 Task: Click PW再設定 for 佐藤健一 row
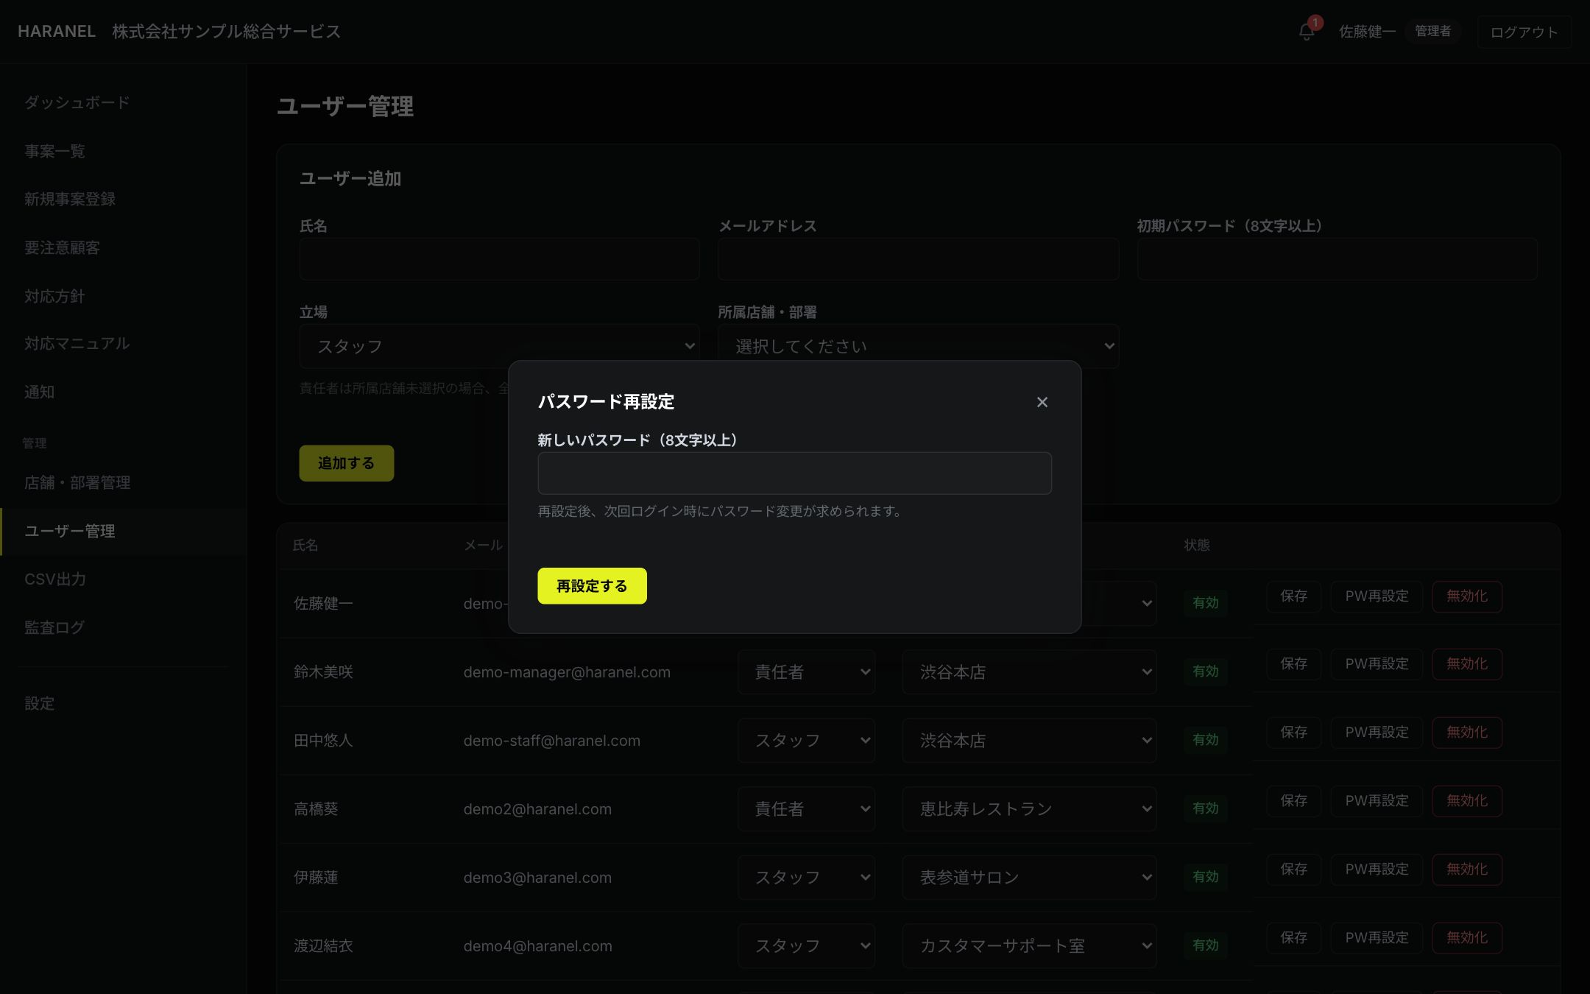click(x=1377, y=596)
